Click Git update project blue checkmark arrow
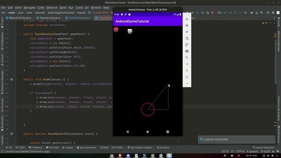Image resolution: width=281 pixels, height=158 pixels. point(225,13)
